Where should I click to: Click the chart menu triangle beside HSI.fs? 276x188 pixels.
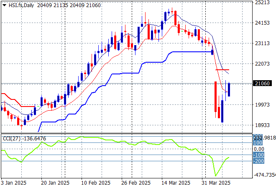(5, 5)
